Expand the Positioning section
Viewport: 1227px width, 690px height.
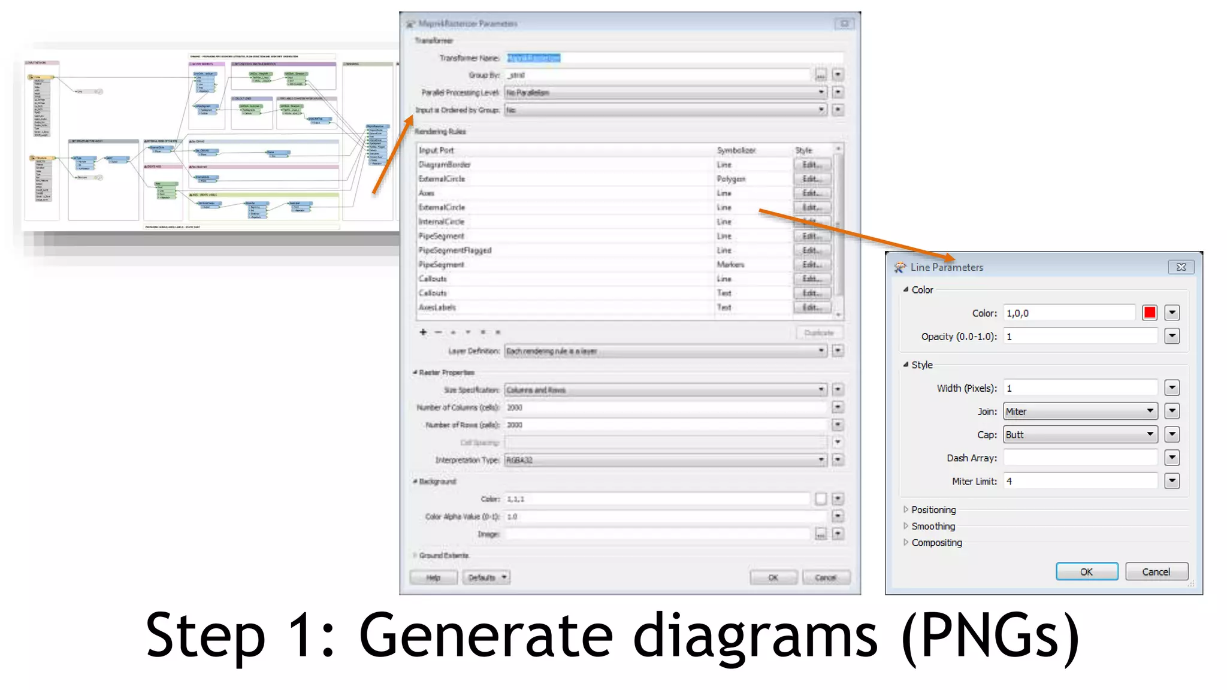click(906, 509)
